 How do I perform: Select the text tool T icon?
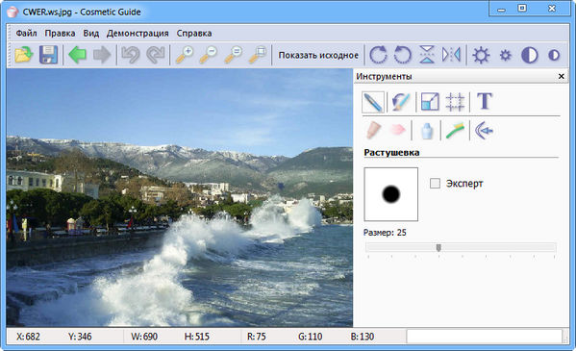[485, 101]
